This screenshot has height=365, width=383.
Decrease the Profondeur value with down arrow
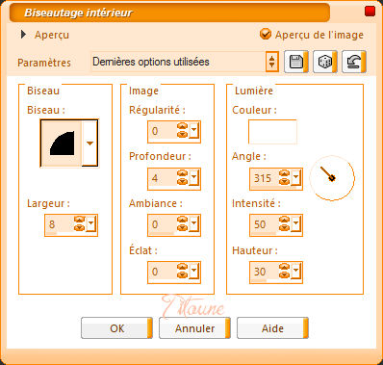[182, 181]
